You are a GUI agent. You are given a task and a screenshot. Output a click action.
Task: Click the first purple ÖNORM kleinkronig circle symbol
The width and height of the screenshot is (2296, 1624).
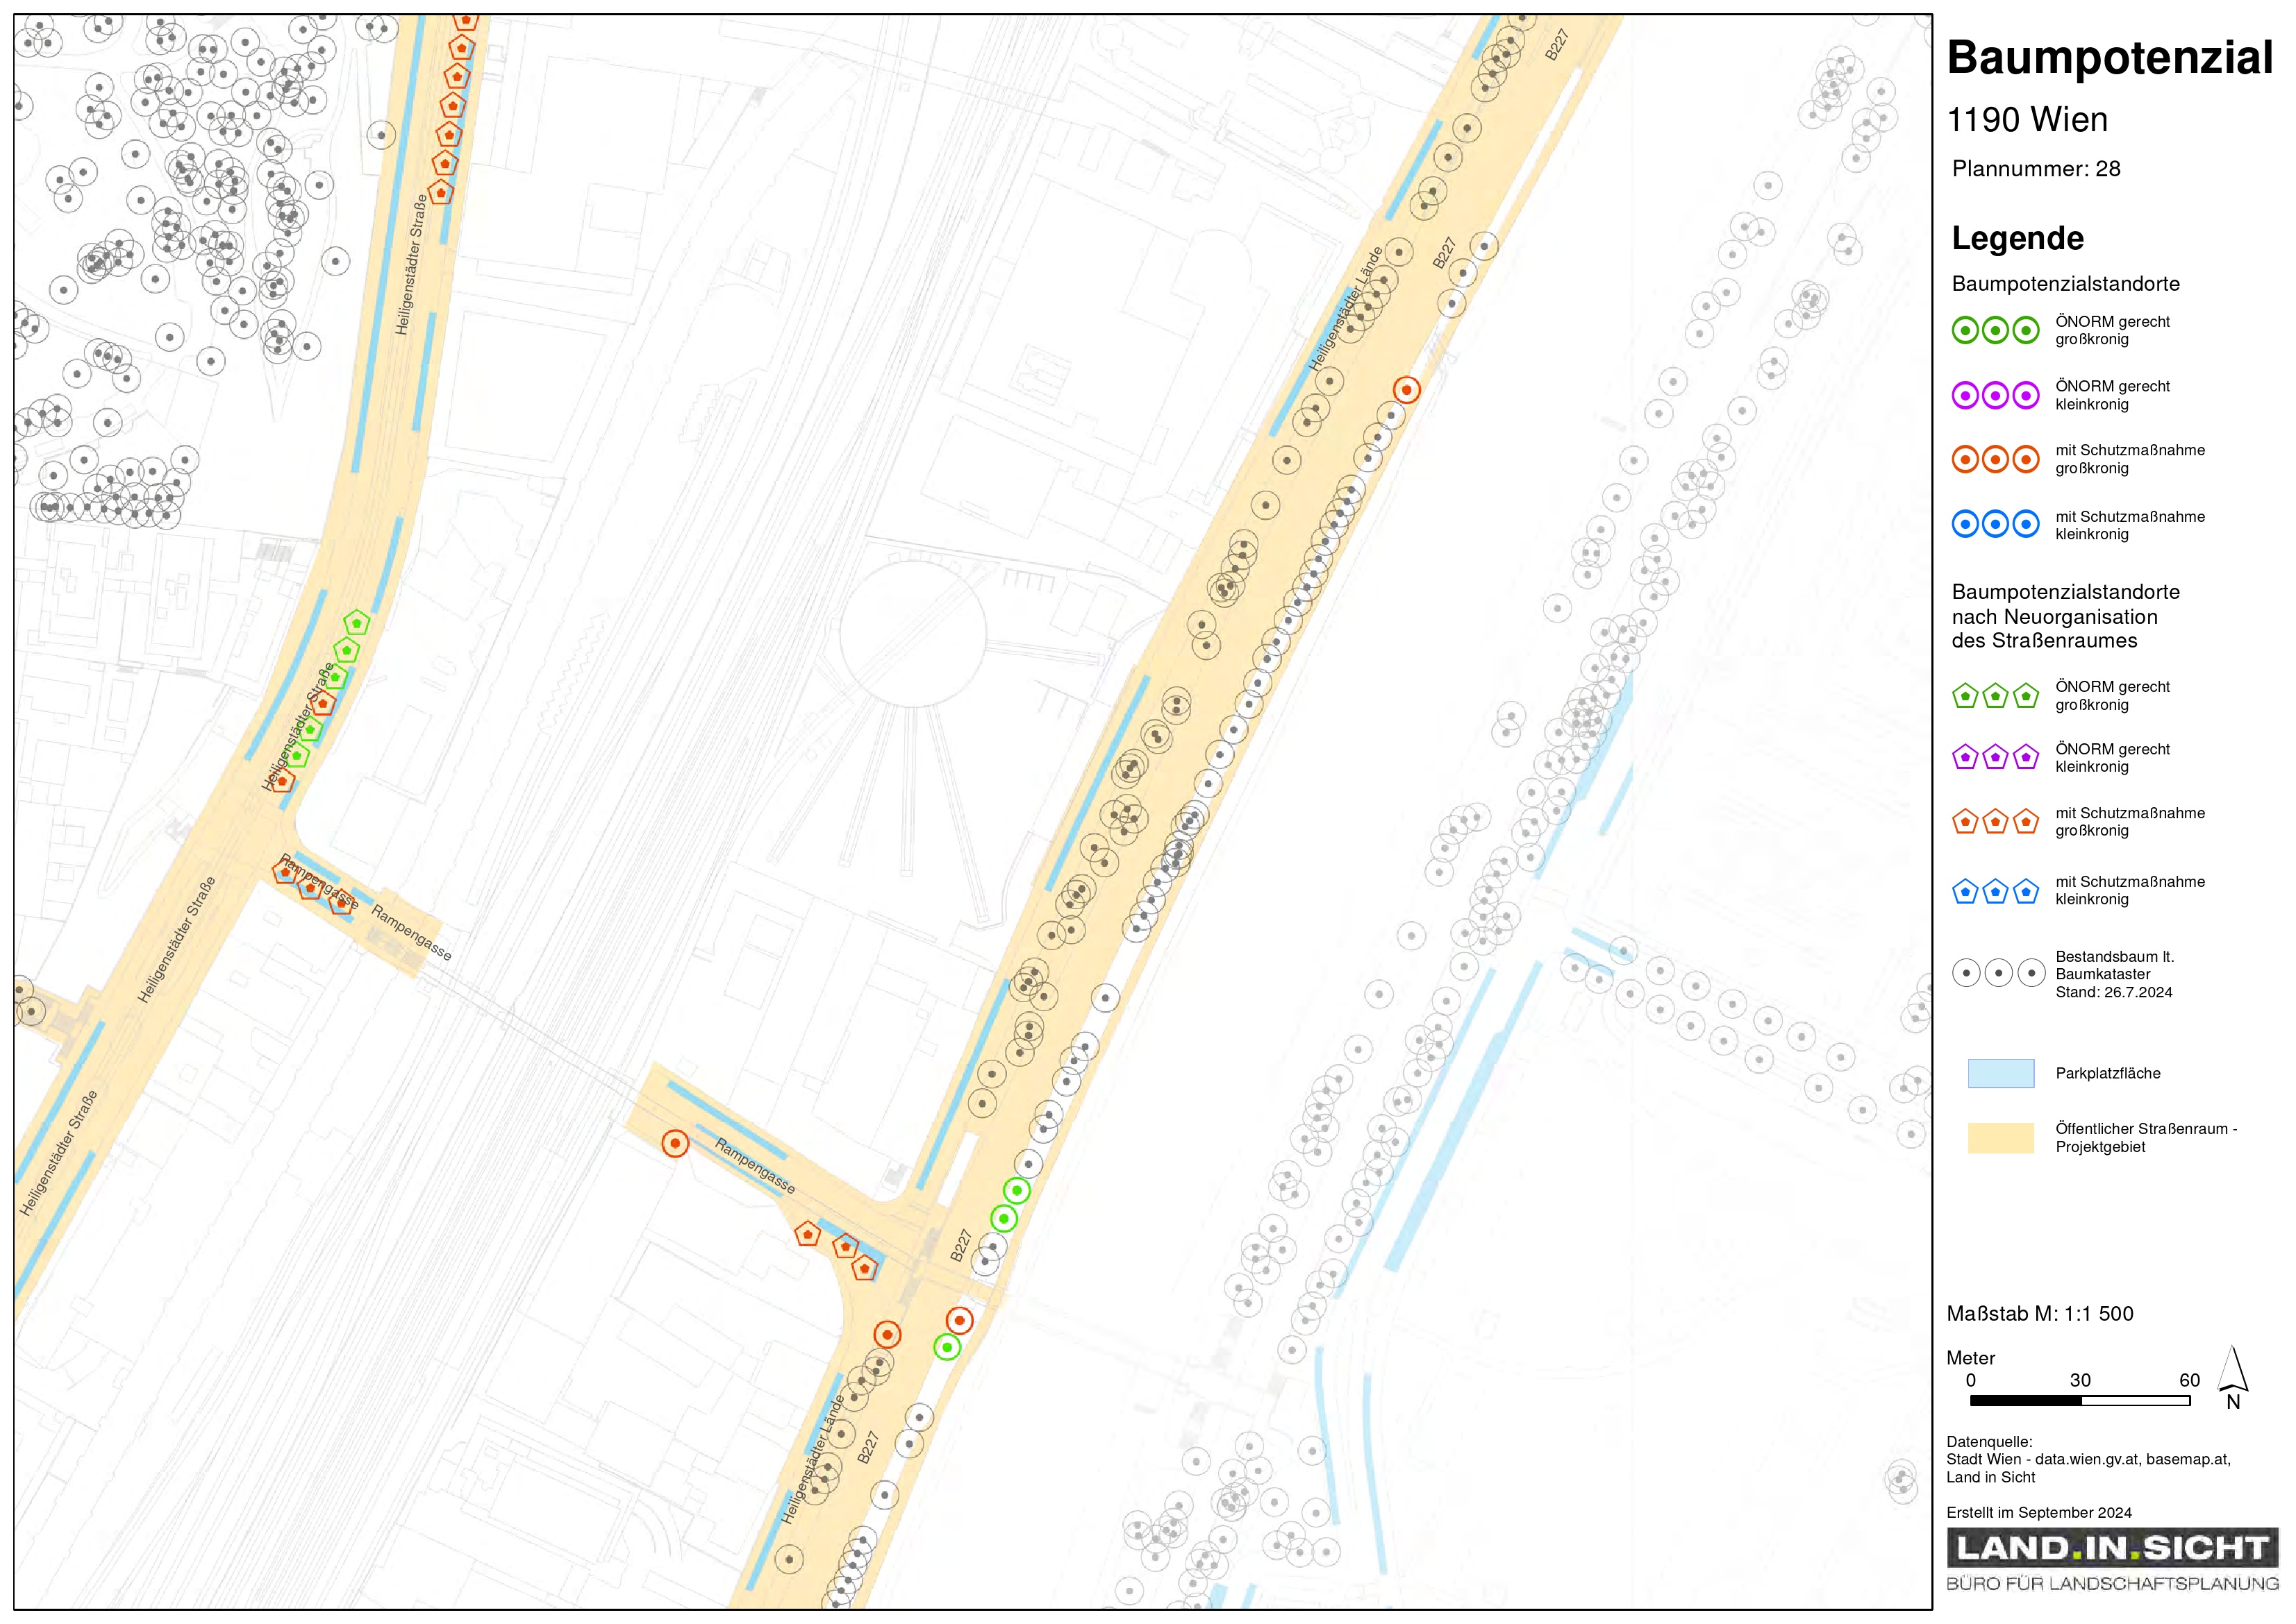pos(1965,396)
